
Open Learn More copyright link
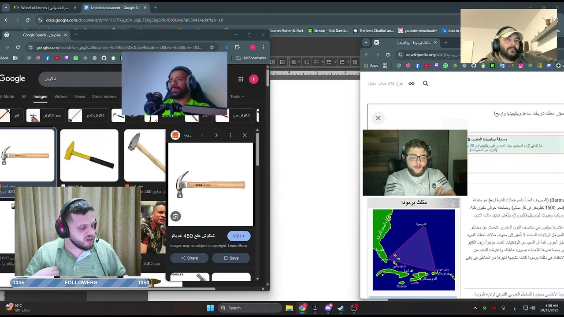(x=237, y=246)
